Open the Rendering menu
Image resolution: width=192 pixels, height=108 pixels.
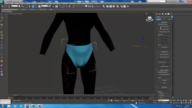coord(57,4)
